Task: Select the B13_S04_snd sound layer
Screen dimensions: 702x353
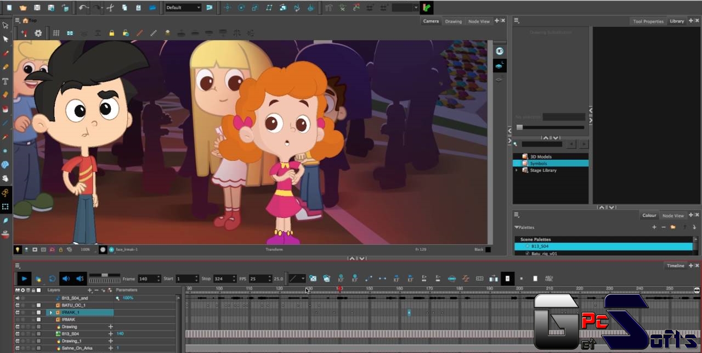Action: pos(75,298)
